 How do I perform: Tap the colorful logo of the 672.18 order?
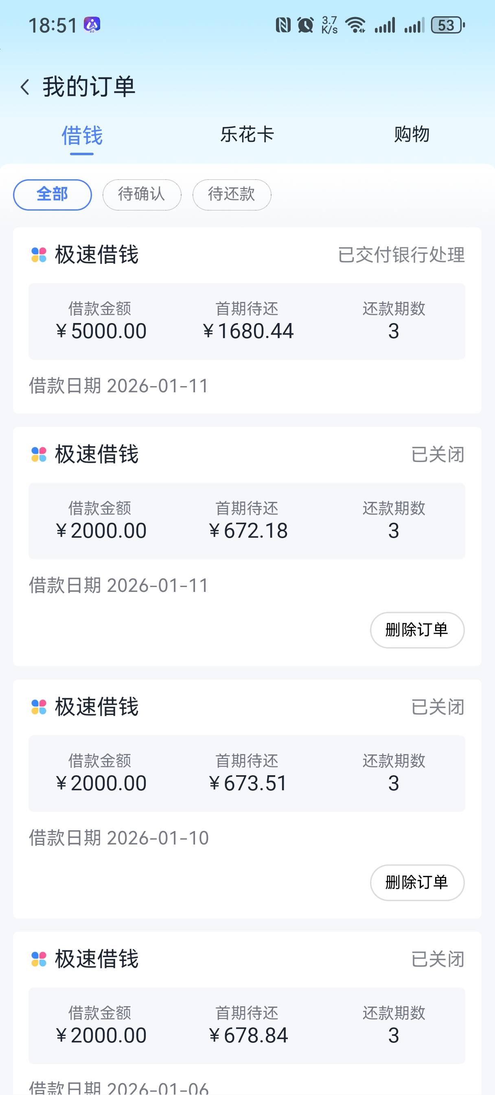(39, 454)
